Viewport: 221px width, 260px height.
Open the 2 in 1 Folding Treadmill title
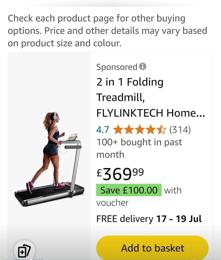pyautogui.click(x=150, y=97)
